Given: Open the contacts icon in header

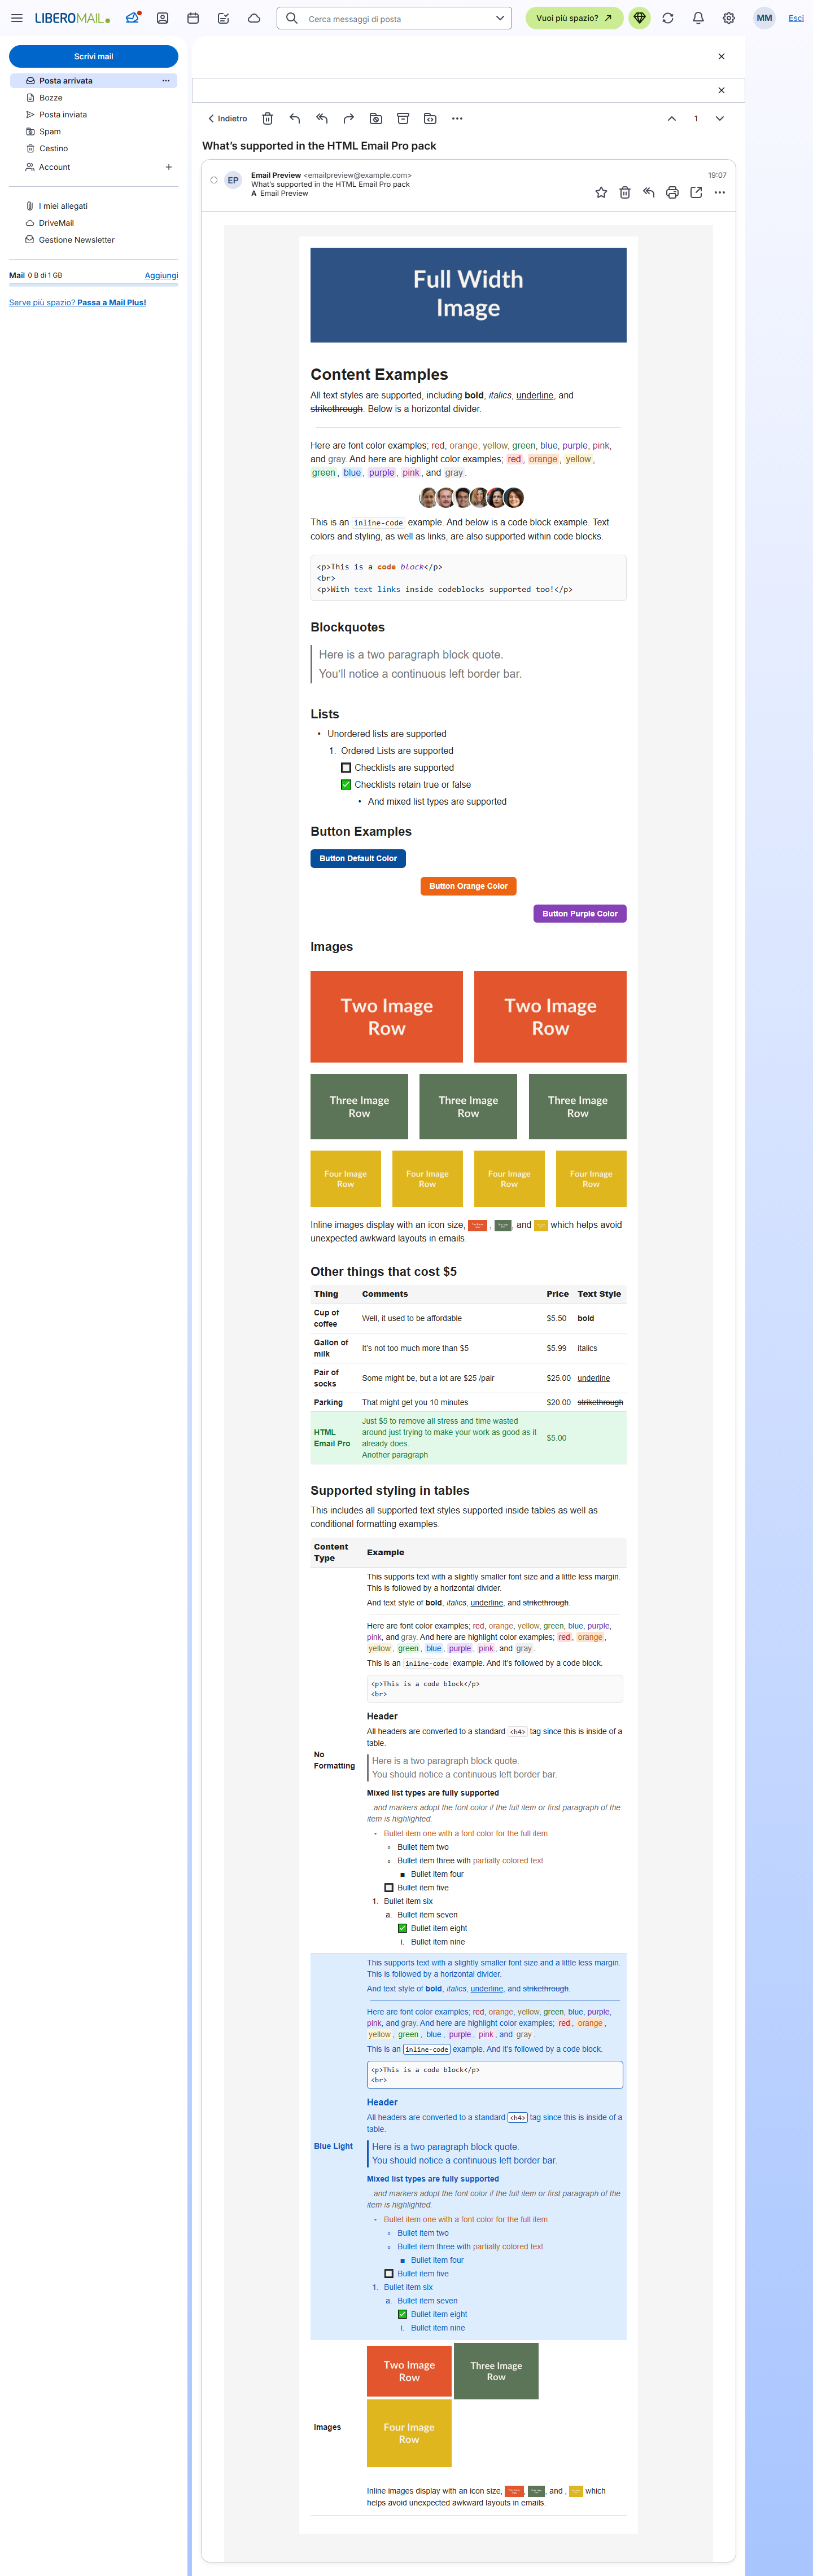Looking at the screenshot, I should 162,18.
